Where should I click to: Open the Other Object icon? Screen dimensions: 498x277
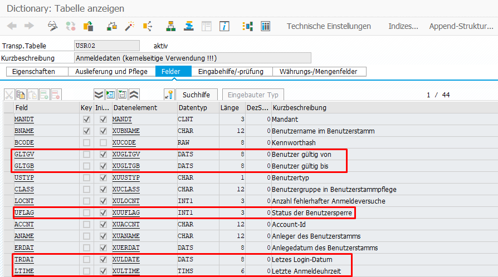point(89,26)
